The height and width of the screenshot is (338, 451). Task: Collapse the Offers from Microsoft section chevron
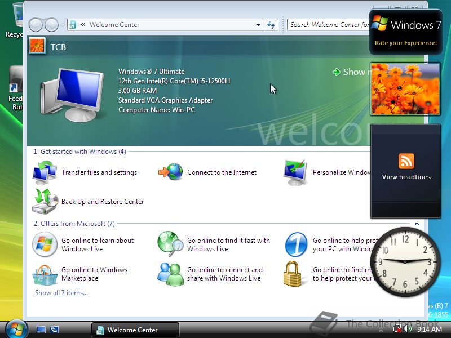click(x=417, y=223)
